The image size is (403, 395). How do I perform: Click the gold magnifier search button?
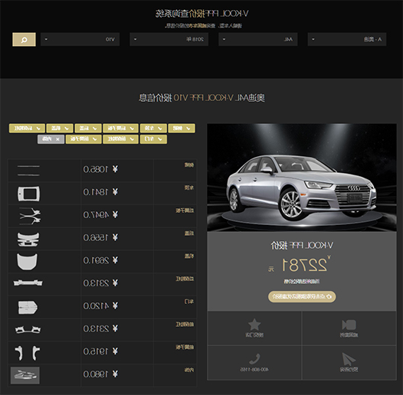24,39
